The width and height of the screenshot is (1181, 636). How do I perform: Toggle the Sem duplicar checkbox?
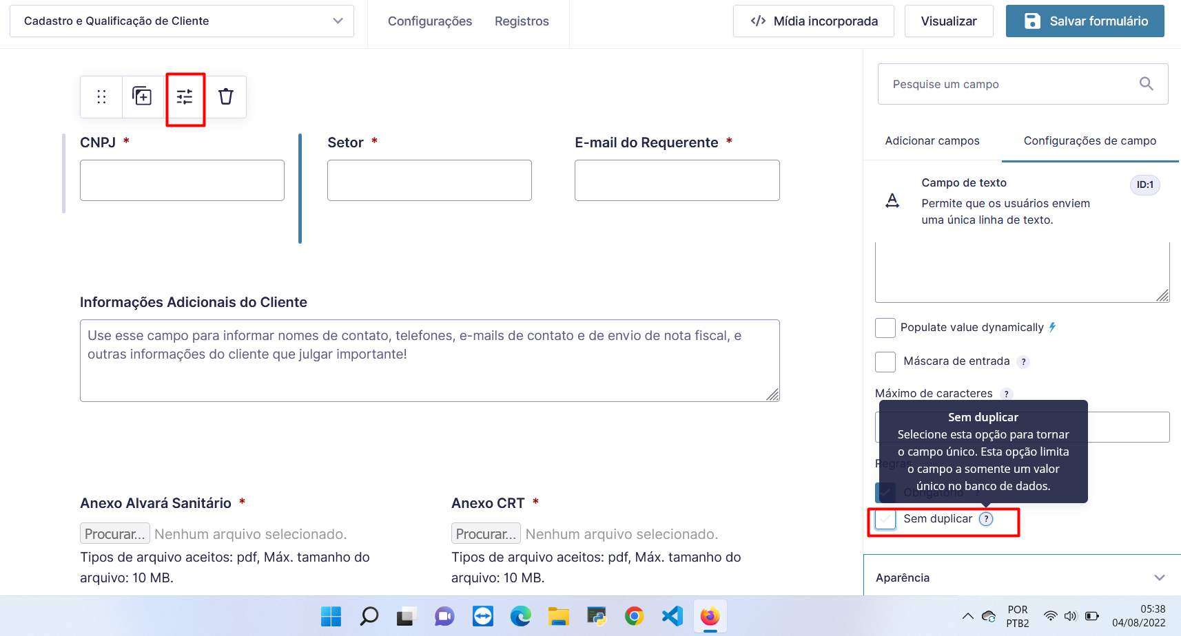[x=885, y=519]
